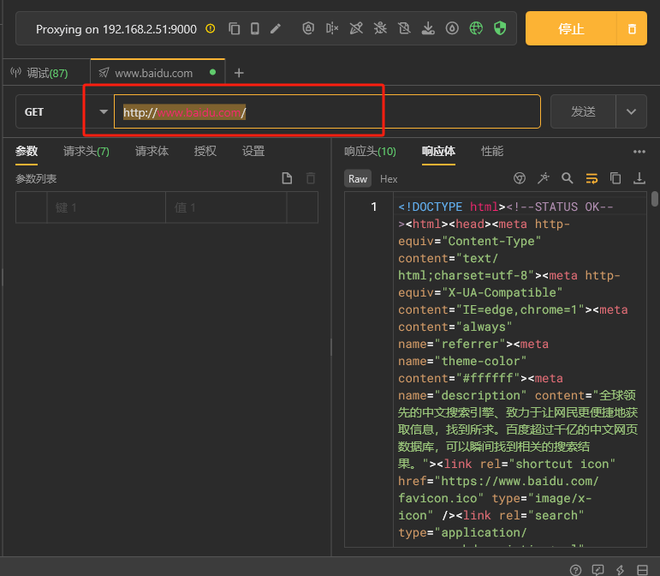Image resolution: width=660 pixels, height=576 pixels.
Task: Toggle the crossed-out document mapping icon
Action: click(404, 28)
